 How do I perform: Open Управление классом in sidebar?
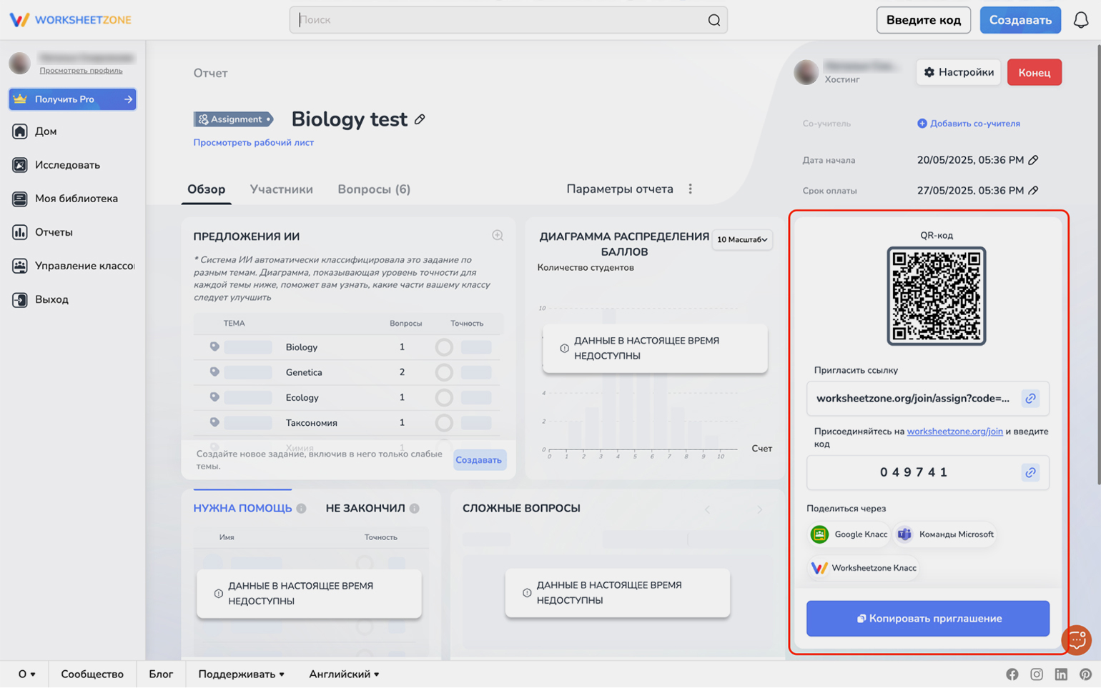coord(72,266)
